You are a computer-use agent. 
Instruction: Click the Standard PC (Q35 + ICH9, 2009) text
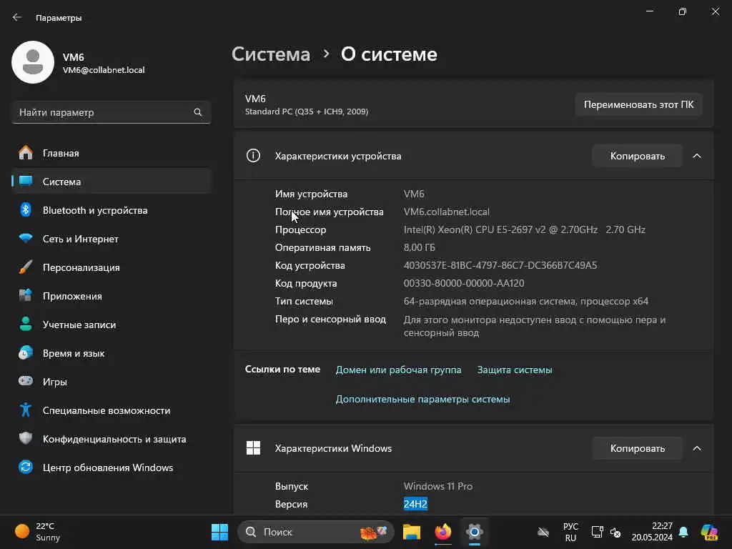[307, 112]
